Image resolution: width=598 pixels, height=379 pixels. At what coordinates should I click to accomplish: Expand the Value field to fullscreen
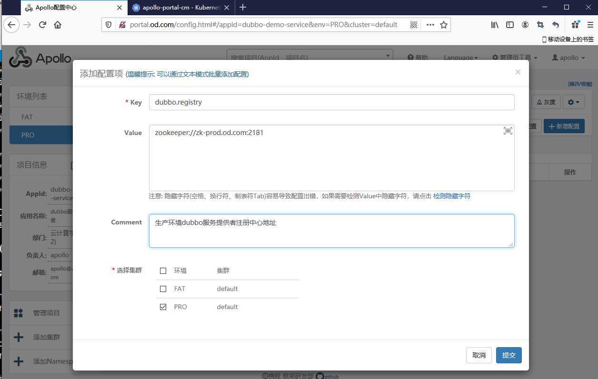508,131
